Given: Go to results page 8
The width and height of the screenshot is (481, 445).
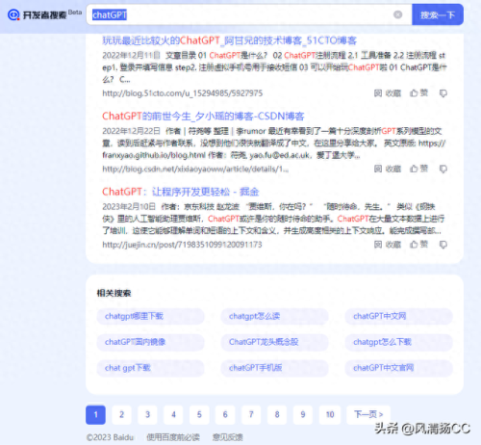Looking at the screenshot, I should tap(277, 415).
